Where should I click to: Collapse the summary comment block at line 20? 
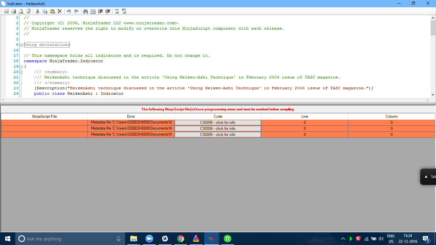tap(21, 72)
